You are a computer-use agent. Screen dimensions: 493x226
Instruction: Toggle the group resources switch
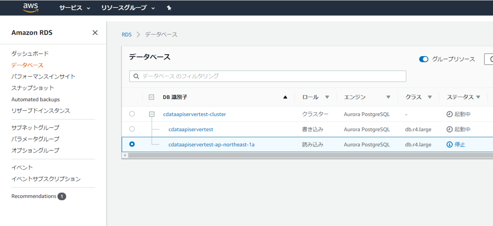(x=424, y=59)
